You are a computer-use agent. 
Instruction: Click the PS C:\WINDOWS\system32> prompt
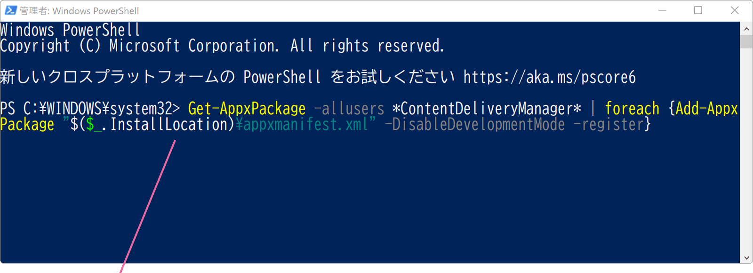[90, 109]
